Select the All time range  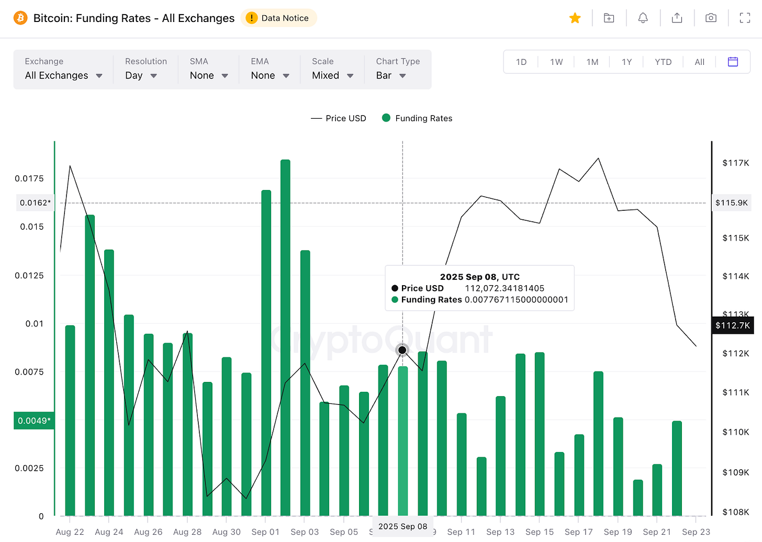[x=700, y=62]
